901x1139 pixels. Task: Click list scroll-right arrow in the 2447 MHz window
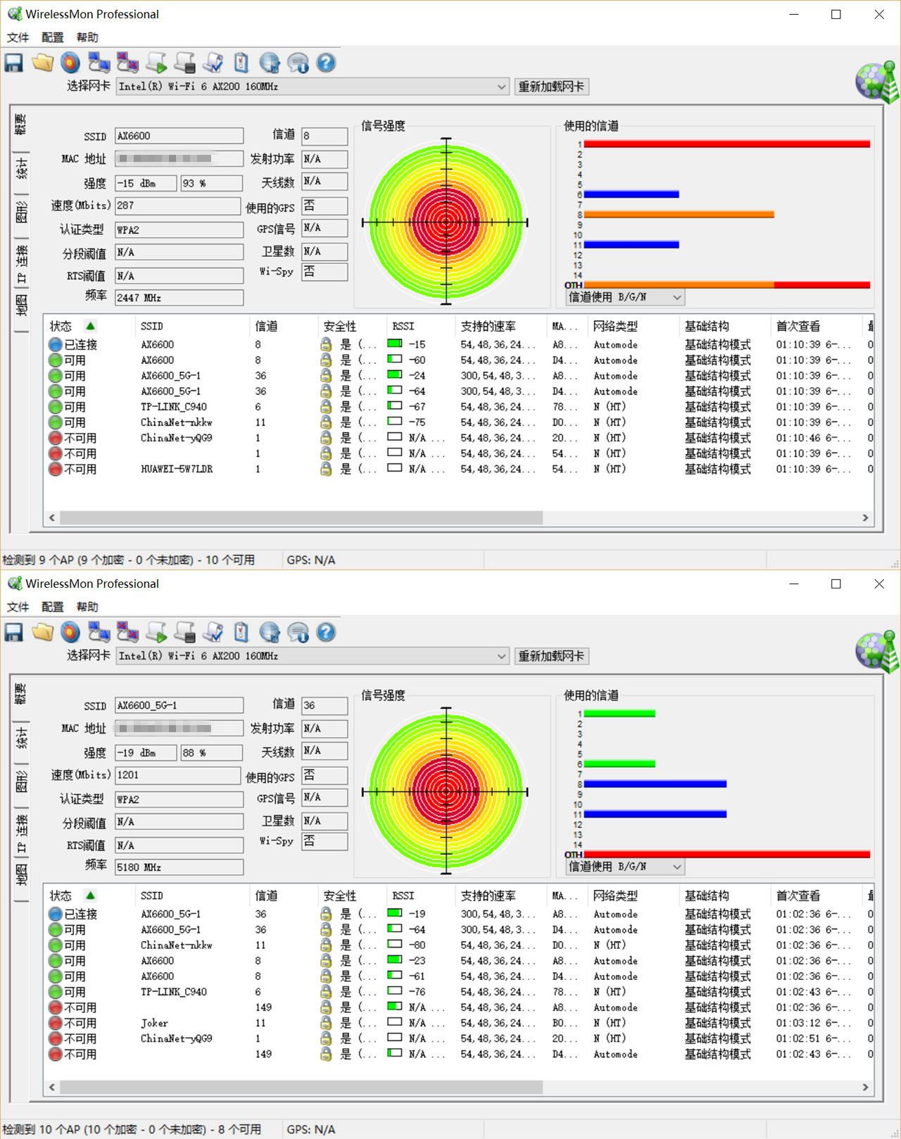pos(865,517)
